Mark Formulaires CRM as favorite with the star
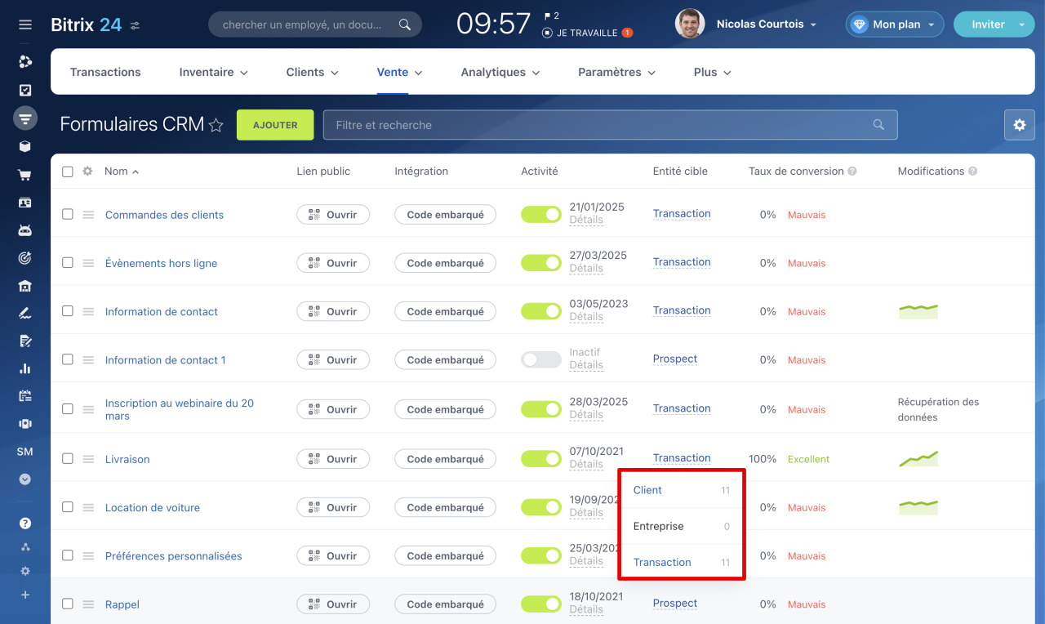The height and width of the screenshot is (624, 1045). click(216, 125)
